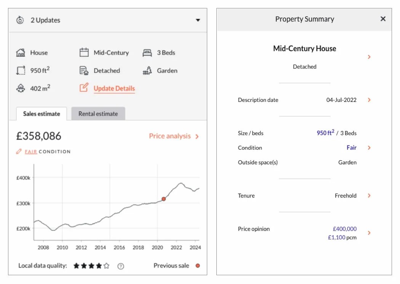Click the previous sale marker on chart
400x284 pixels.
point(164,199)
